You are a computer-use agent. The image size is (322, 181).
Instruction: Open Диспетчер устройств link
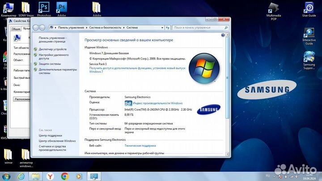pyautogui.click(x=53, y=49)
